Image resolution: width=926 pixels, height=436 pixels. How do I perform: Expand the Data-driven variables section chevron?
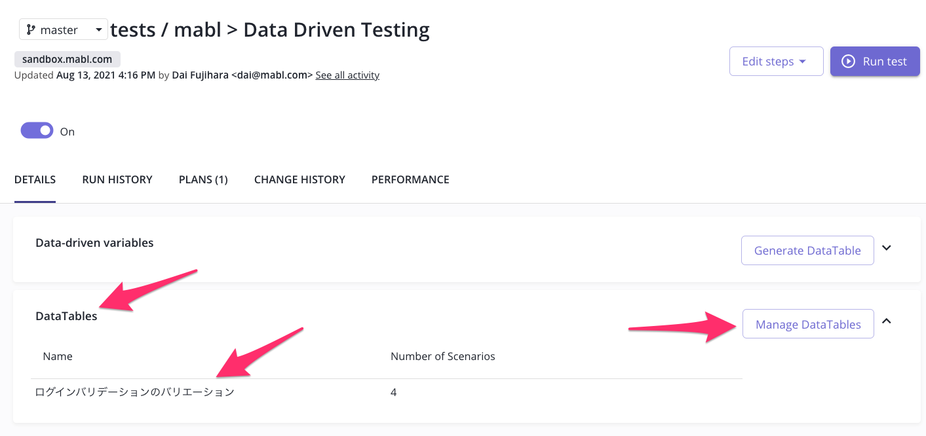pos(887,248)
